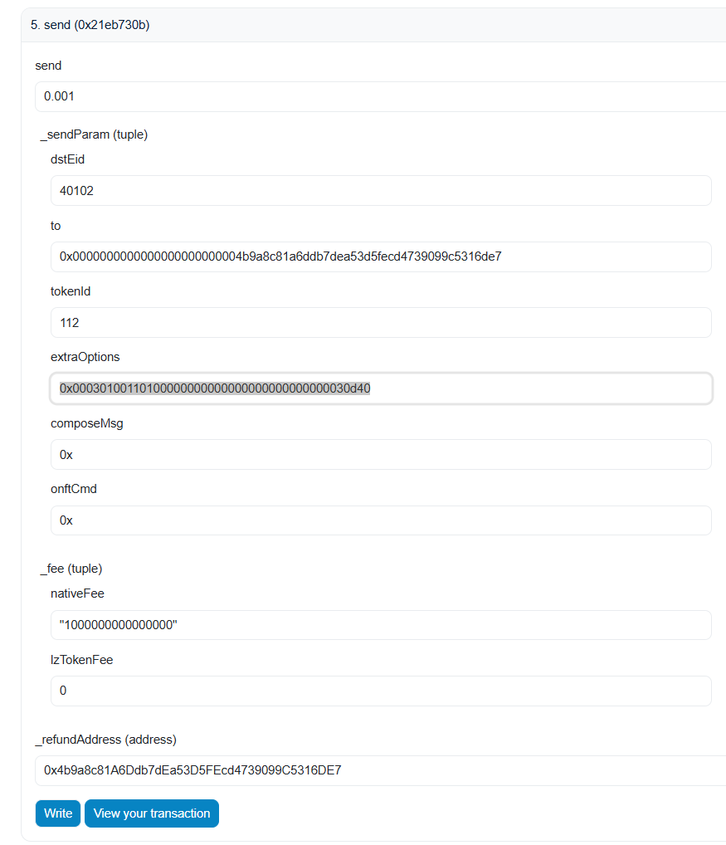Screen dimensions: 726x845
Task: Focus the dstEid input containing 40102
Action: pyautogui.click(x=380, y=190)
